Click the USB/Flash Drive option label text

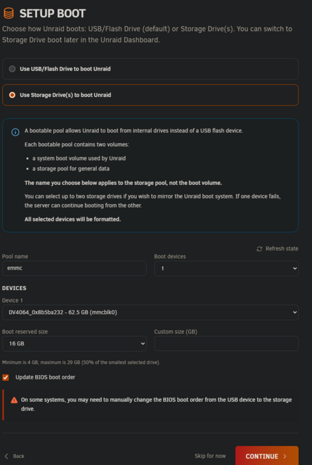pyautogui.click(x=65, y=69)
